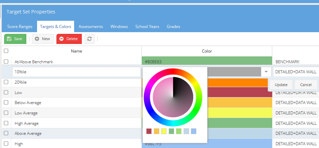Viewport: 319px width, 148px height.
Task: Edit the 10%ile name field
Action: click(76, 72)
